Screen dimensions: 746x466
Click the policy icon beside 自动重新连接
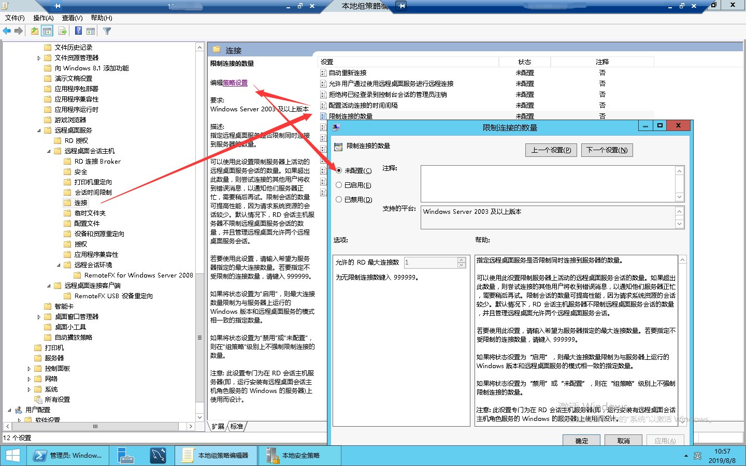[x=323, y=73]
